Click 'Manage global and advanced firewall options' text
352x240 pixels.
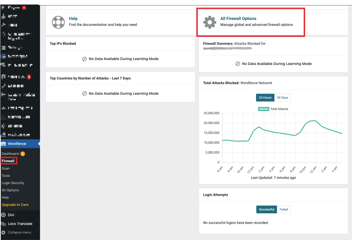point(257,25)
